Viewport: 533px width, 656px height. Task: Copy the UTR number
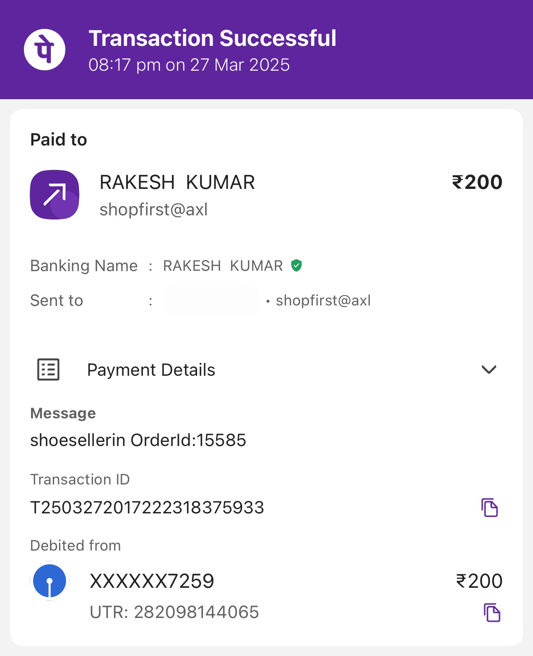(492, 613)
